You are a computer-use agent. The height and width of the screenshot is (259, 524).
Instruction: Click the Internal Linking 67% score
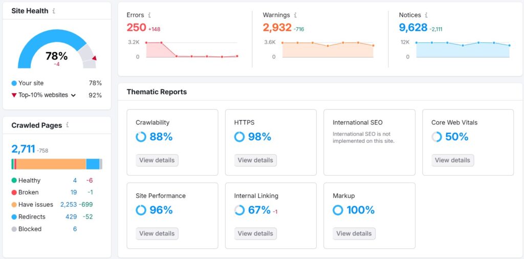[x=259, y=210]
